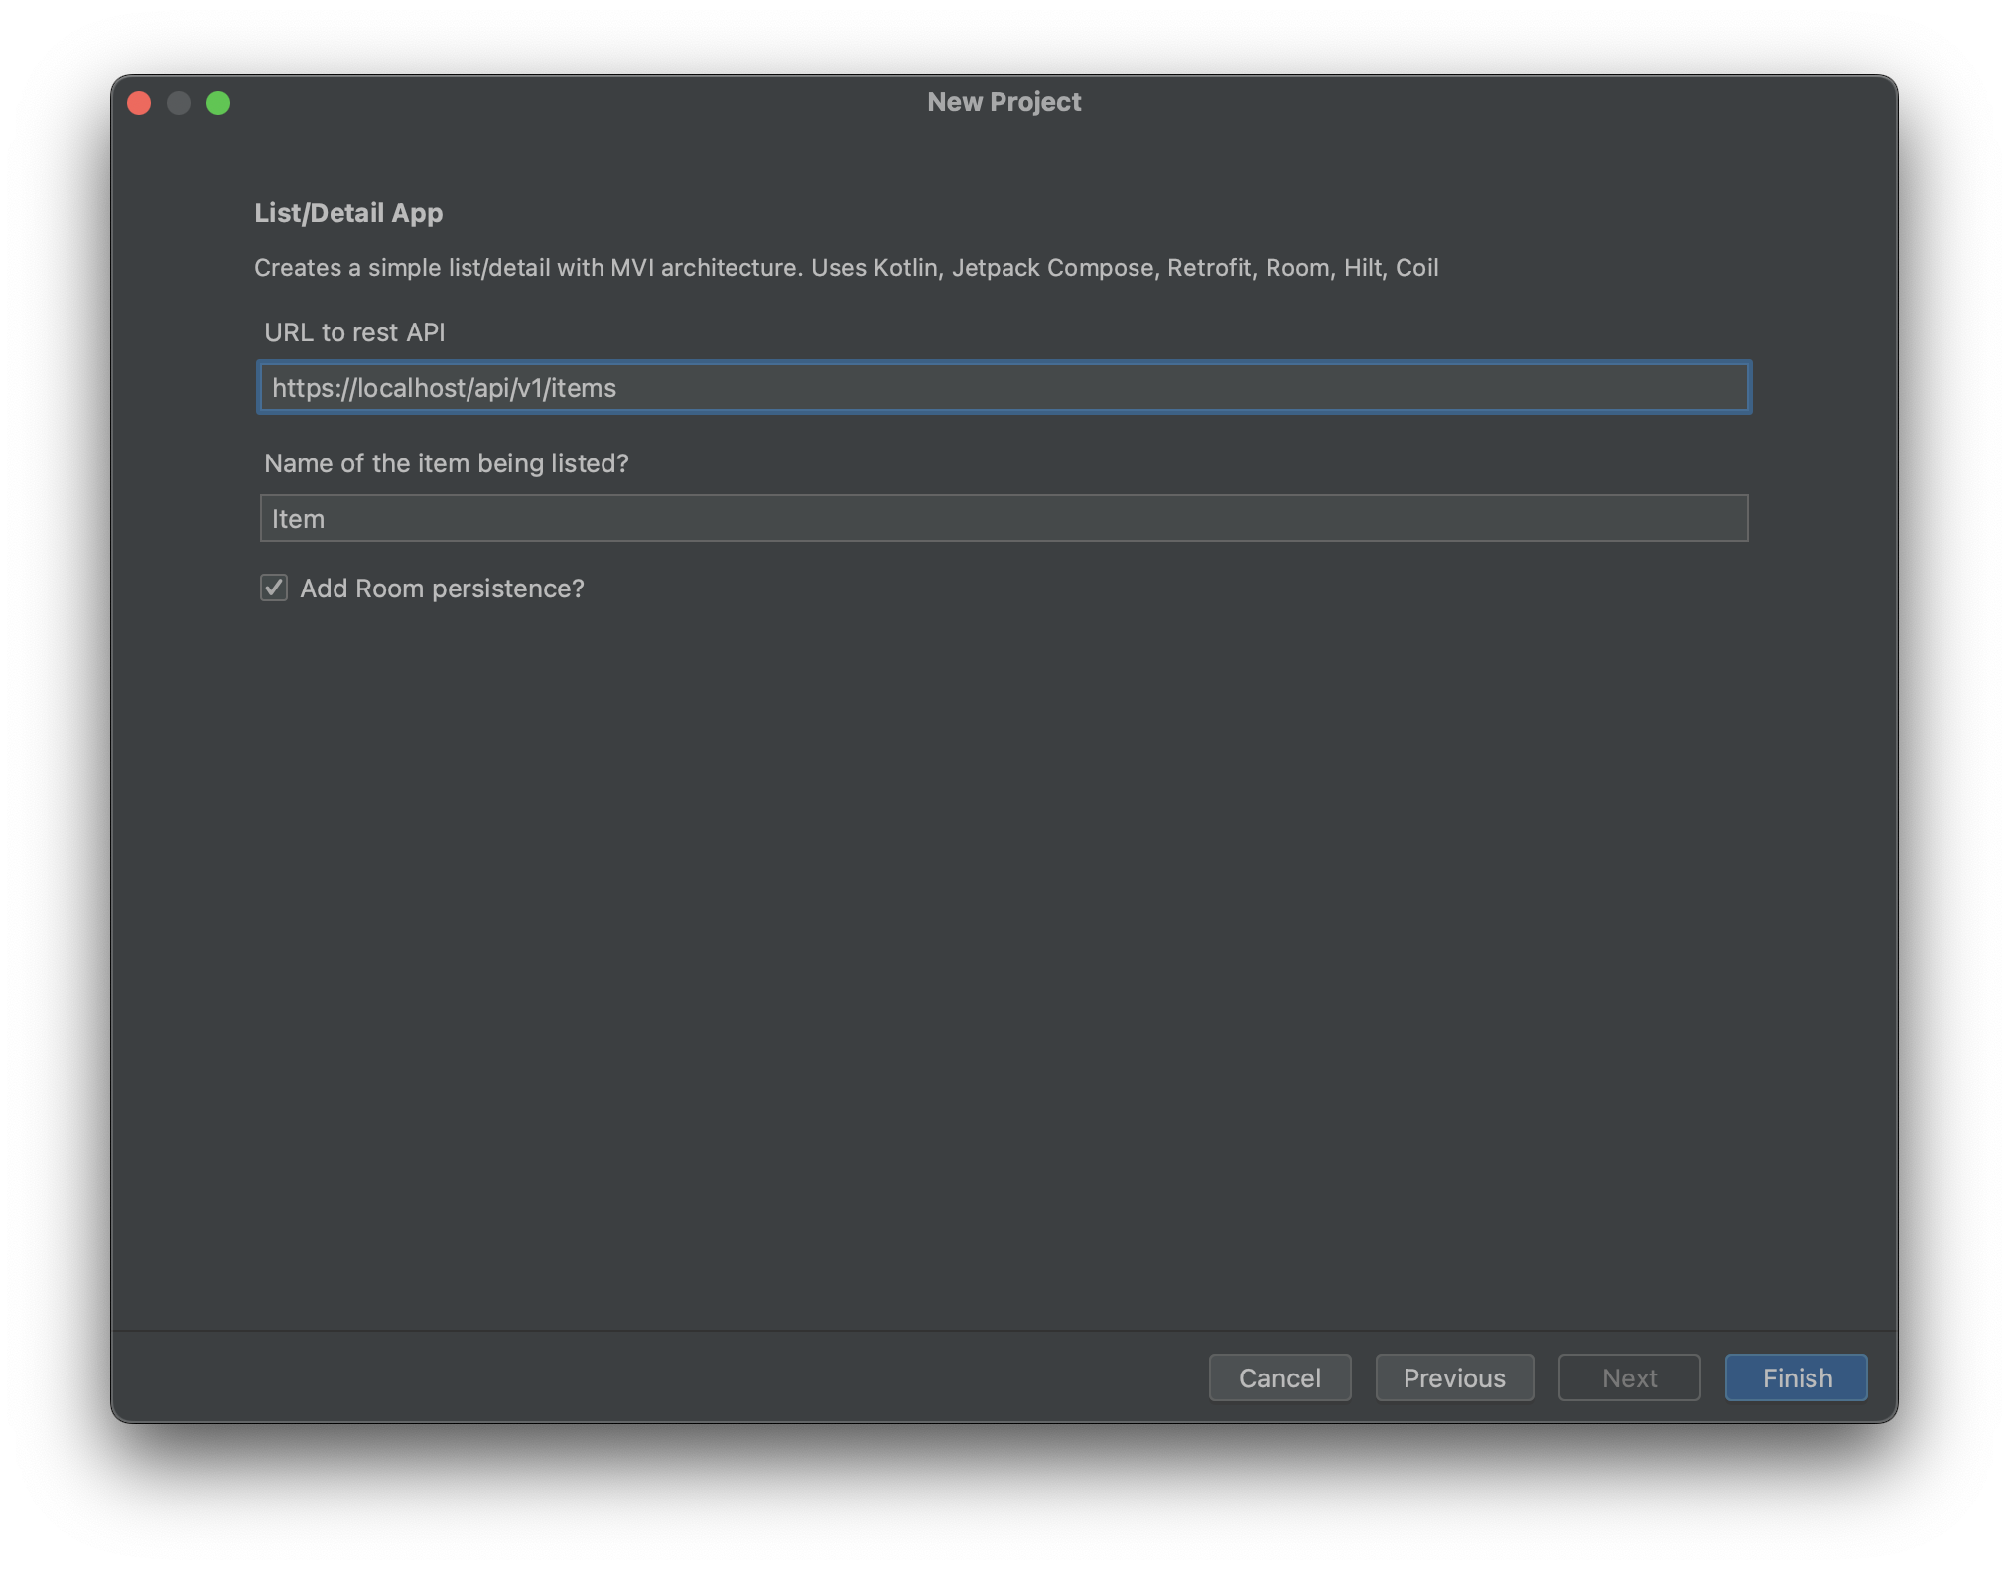Click the item name field containing 'Item'
This screenshot has height=1570, width=2009.
click(1003, 518)
